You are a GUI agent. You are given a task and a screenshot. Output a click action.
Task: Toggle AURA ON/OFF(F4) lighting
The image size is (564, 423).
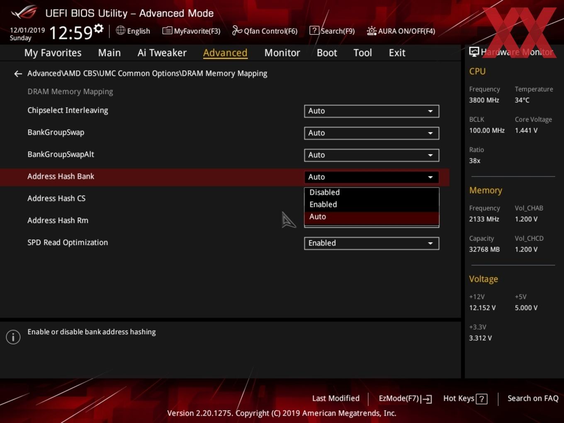(x=401, y=31)
